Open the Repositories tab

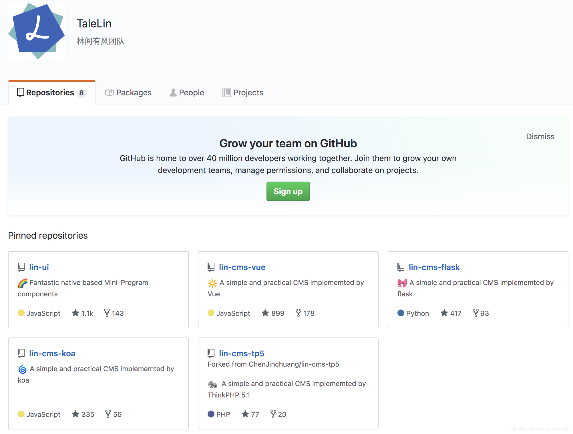pos(52,93)
